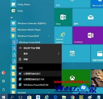This screenshot has width=103, height=99.
Task: Open Task View on taskbar
Action: tap(20, 97)
